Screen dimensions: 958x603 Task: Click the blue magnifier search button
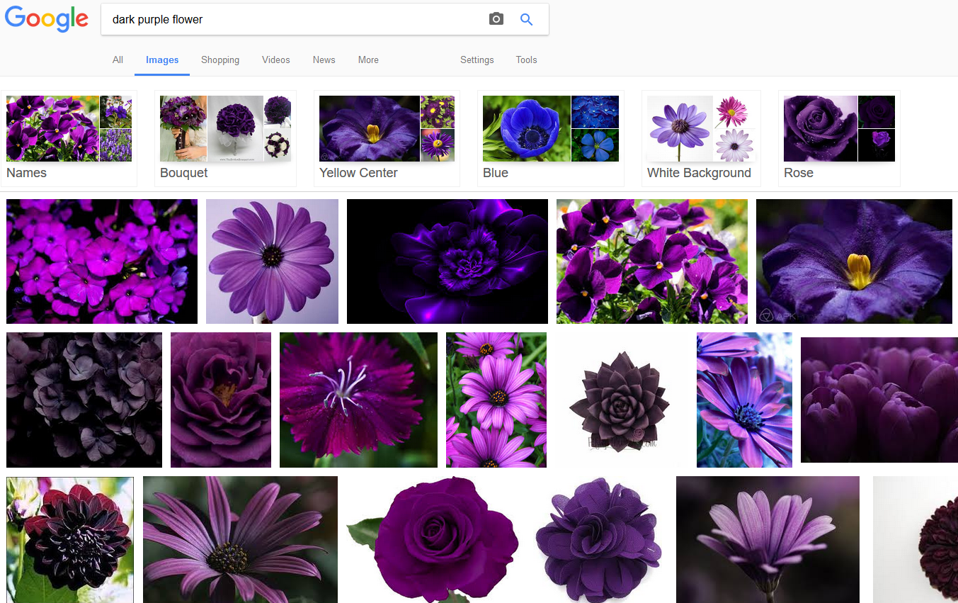(526, 19)
